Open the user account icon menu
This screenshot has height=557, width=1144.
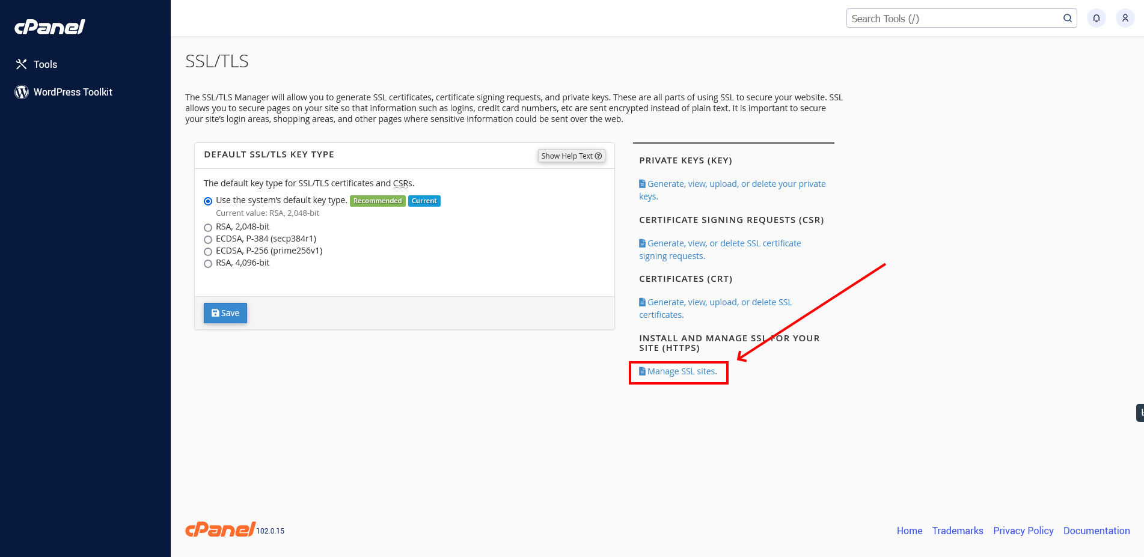[1125, 18]
